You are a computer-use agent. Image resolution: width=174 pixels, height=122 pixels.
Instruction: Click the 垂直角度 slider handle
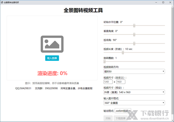[134, 34]
